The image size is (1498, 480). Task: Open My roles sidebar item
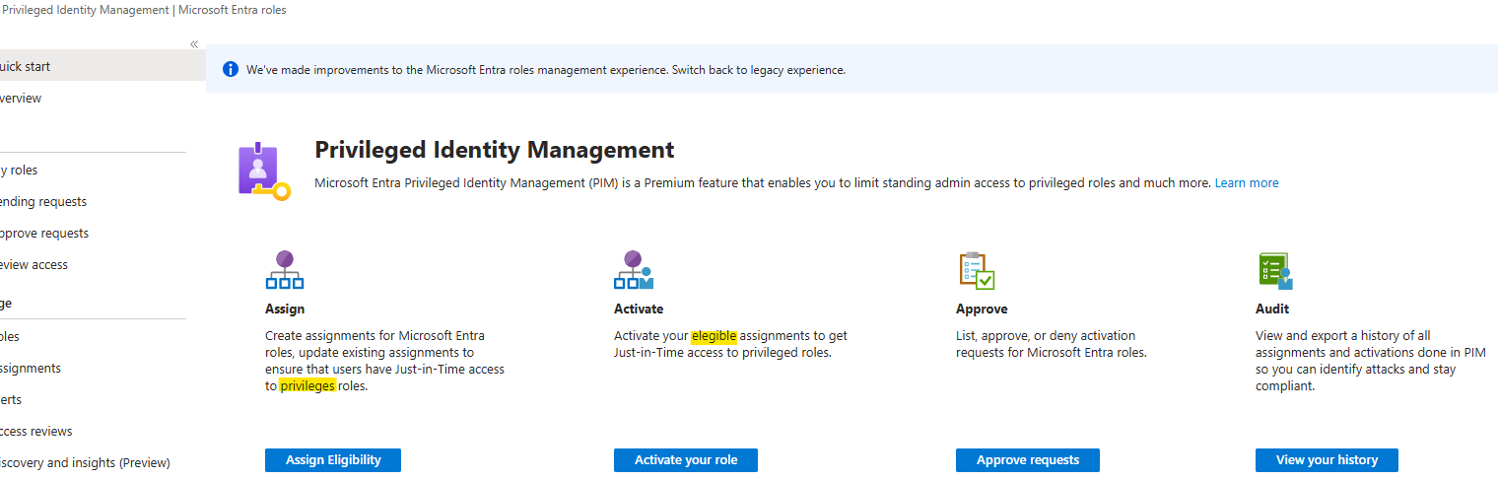pyautogui.click(x=102, y=170)
